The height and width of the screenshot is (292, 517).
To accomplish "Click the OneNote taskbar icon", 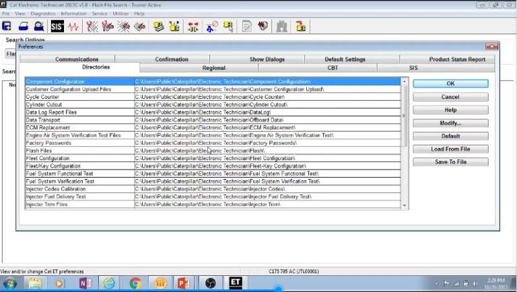I will pos(85,283).
